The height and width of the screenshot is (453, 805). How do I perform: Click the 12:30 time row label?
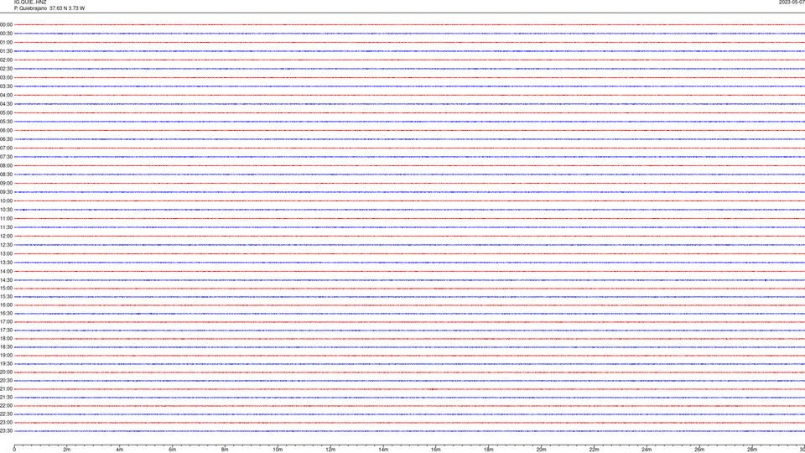(x=6, y=245)
